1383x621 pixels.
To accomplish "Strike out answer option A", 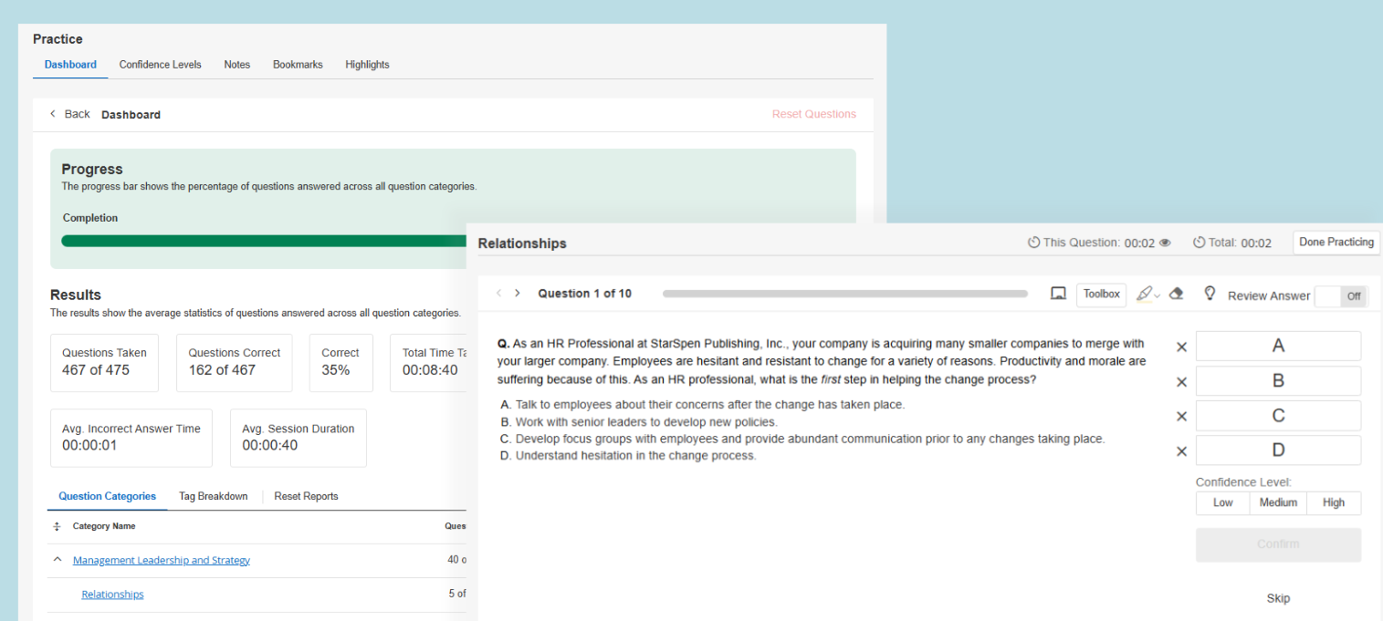I will (1181, 347).
